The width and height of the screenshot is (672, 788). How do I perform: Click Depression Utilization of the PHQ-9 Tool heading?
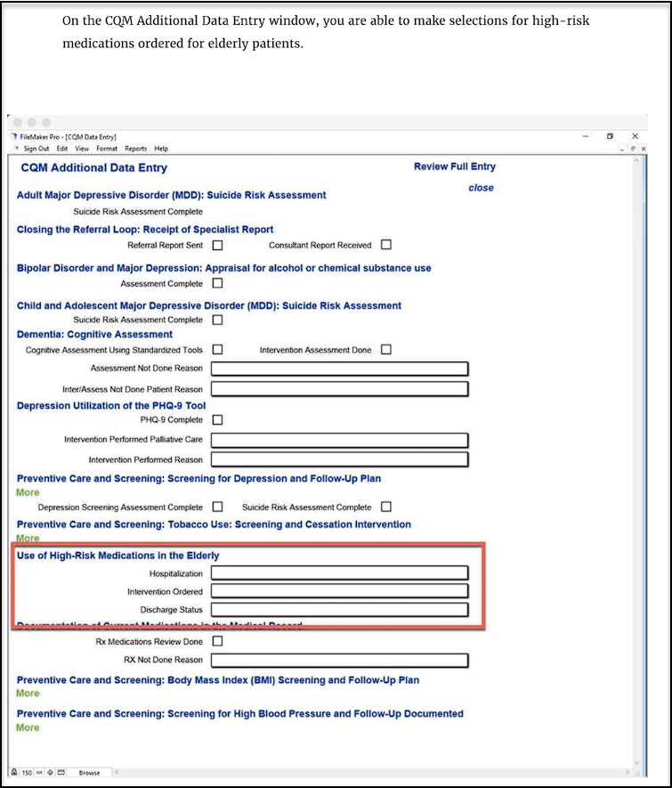tap(111, 405)
